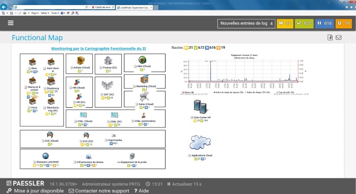This screenshot has width=356, height=194.
Task: Click the Racine blue 616 status count
Action: (x=210, y=47)
